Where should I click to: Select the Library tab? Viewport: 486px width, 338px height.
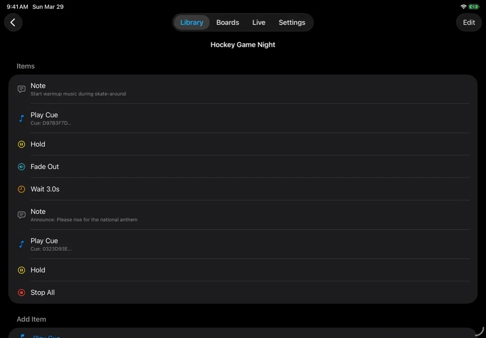tap(192, 22)
